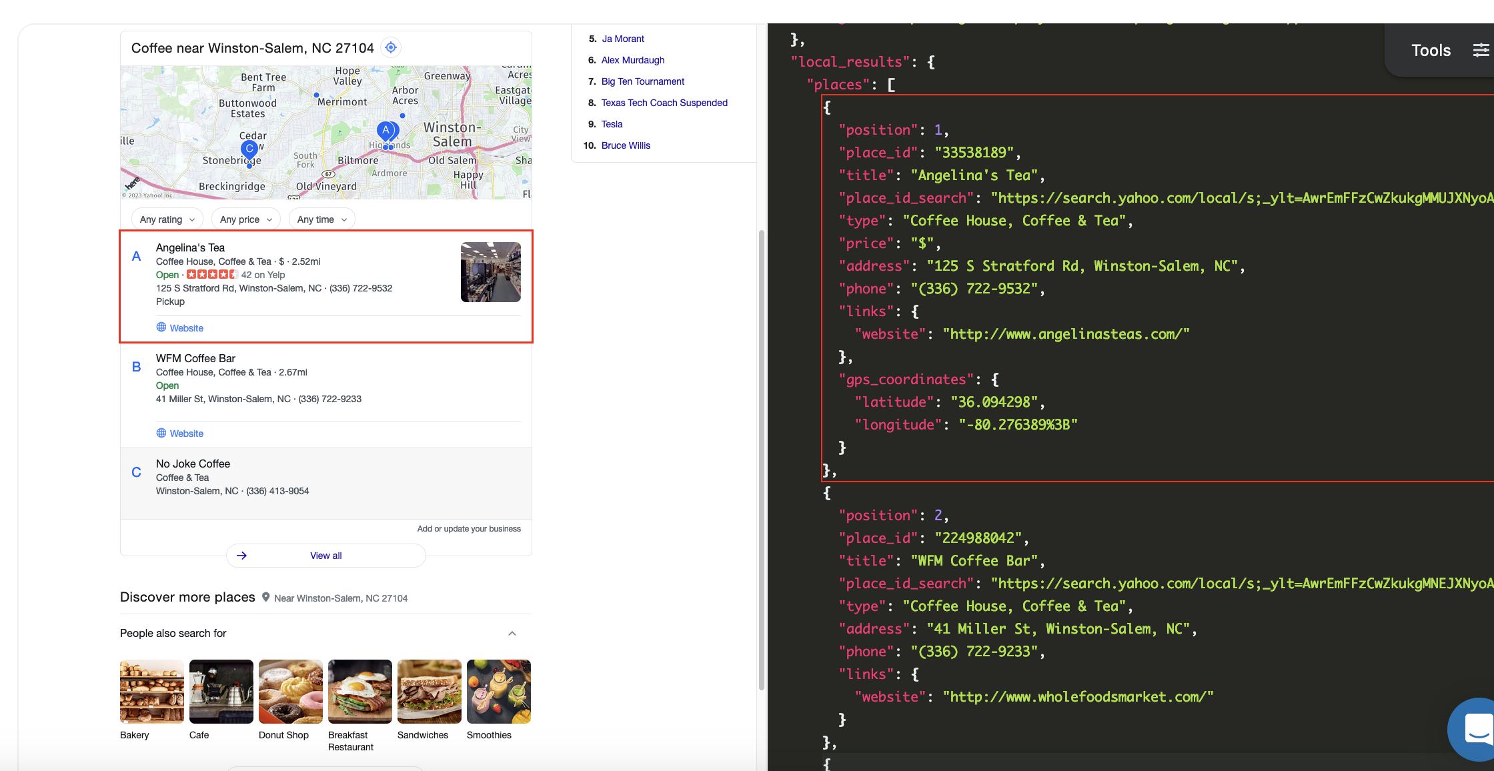Open the filter sliders icon beside Tools
The image size is (1494, 771).
pyautogui.click(x=1481, y=49)
